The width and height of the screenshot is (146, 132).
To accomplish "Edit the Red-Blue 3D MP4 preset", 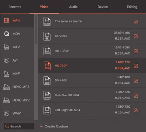I will (x=136, y=95).
